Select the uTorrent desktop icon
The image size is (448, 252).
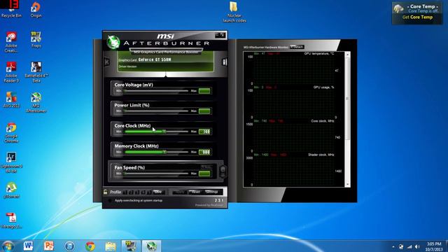[x=11, y=190]
